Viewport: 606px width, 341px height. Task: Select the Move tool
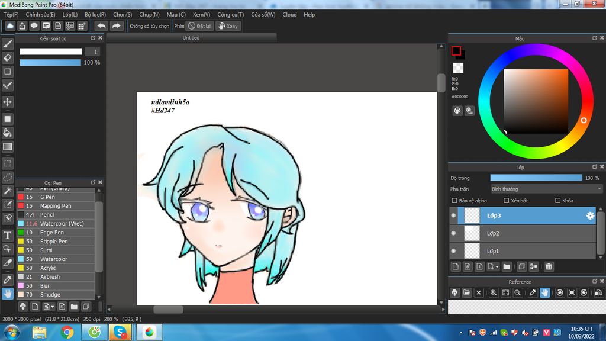coord(7,102)
